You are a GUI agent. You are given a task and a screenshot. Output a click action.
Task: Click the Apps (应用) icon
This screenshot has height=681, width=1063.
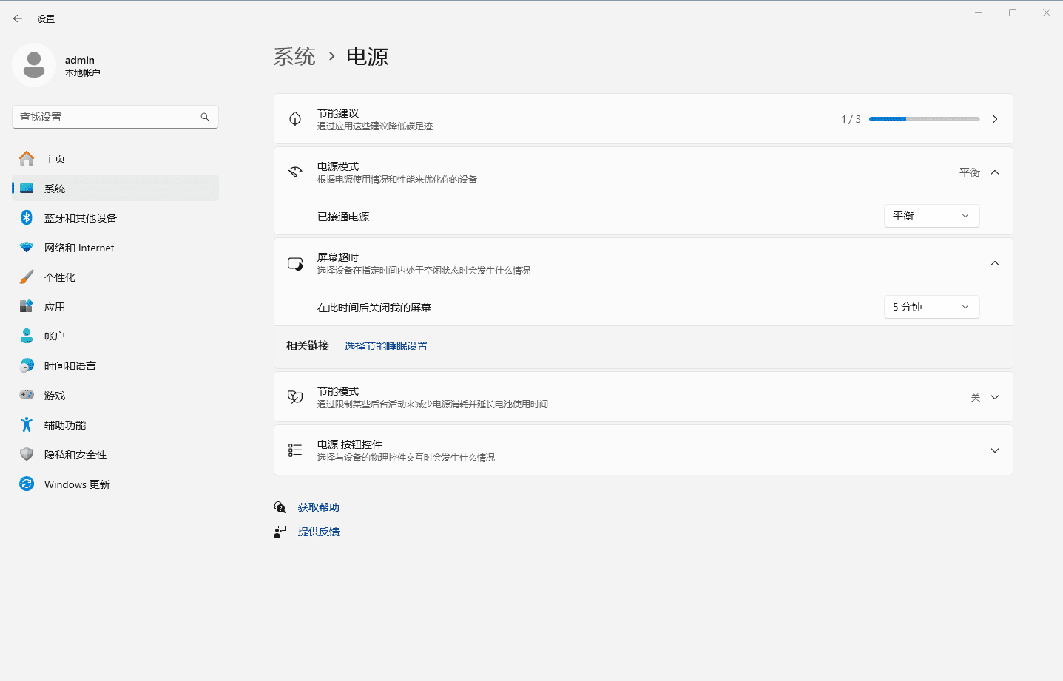[27, 306]
